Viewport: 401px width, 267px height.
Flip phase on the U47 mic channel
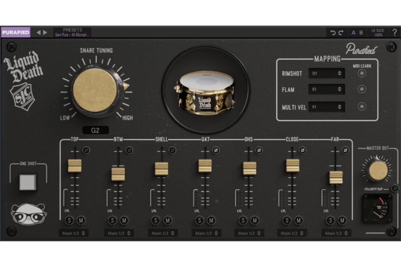[x=216, y=150]
